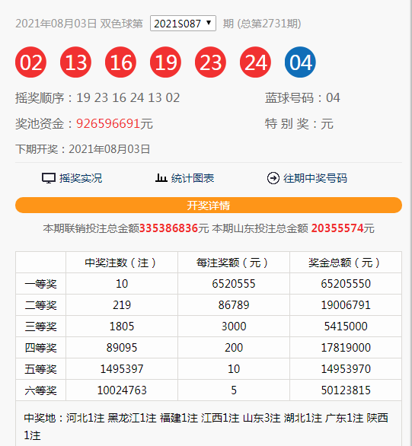Open the 2021S087 issue dropdown

click(183, 24)
